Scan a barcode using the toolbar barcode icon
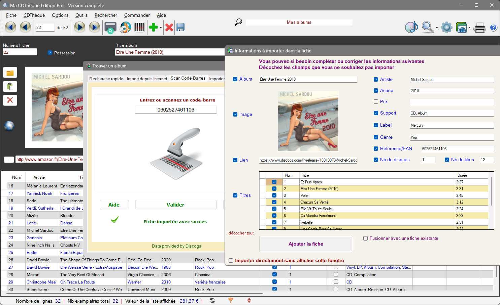Viewport: 500px width, 305px height. (140, 27)
